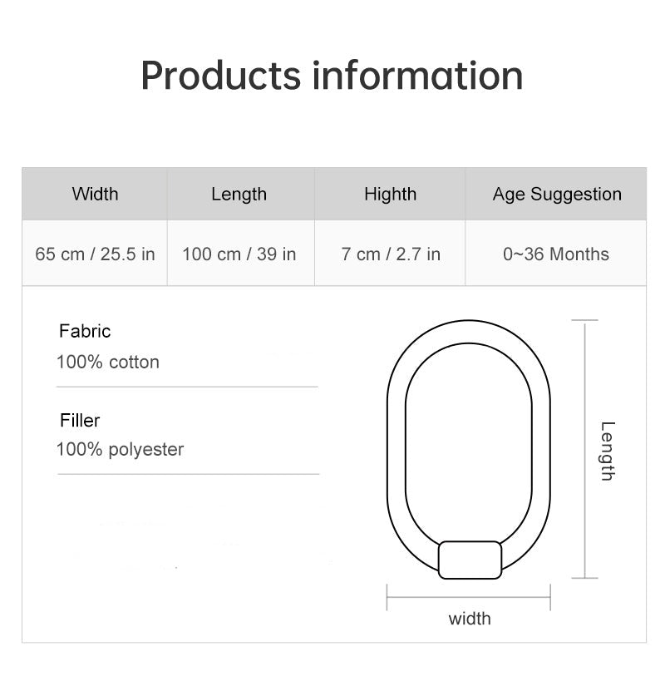This screenshot has height=676, width=665.
Task: Click the vertical length dimension line
Action: (x=584, y=449)
